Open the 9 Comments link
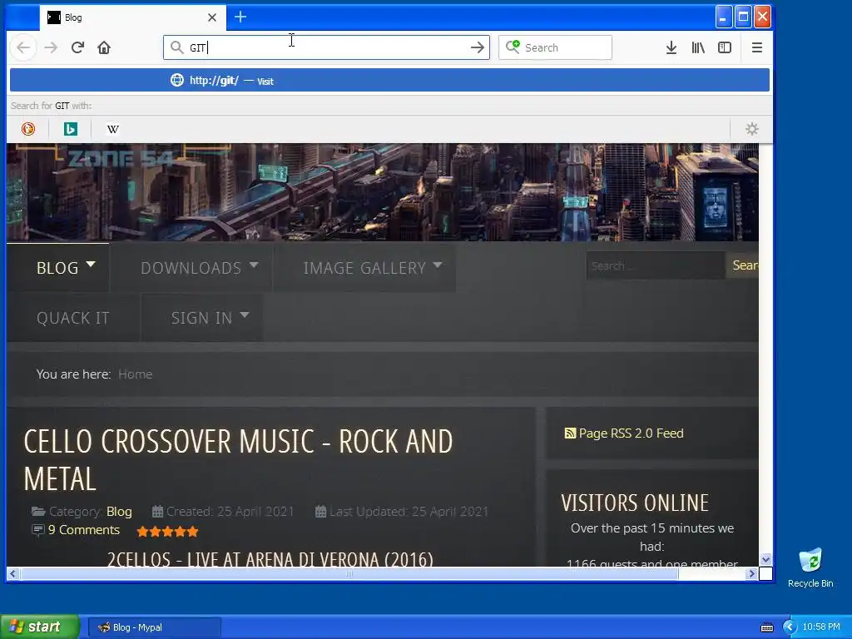 pos(84,530)
